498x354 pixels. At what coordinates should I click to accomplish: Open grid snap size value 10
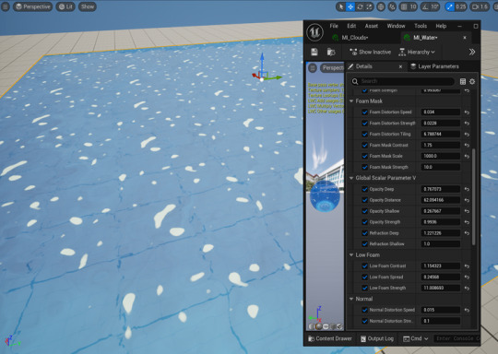point(413,6)
